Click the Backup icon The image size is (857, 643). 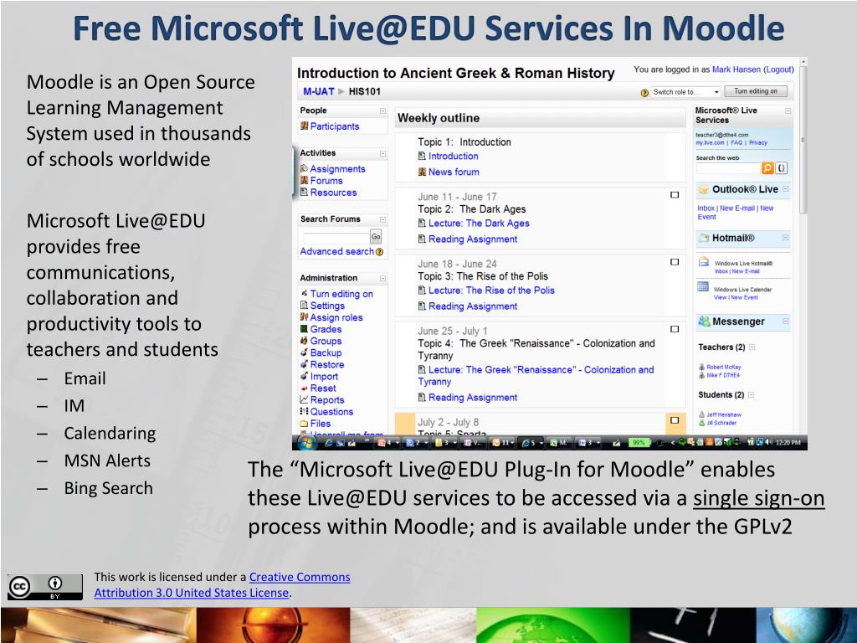[x=304, y=352]
